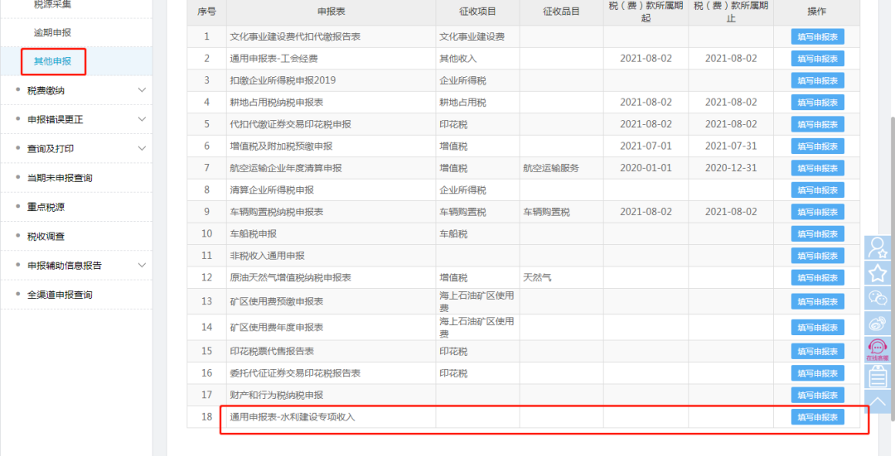Click 航空运输服务 cell text
The image size is (895, 456).
coord(551,168)
